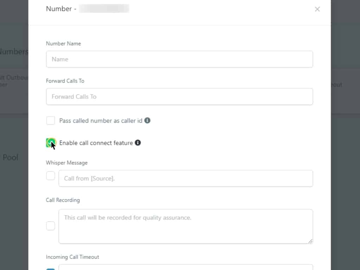The width and height of the screenshot is (360, 270).
Task: Click the 'Forward Calls To' field label
Action: pos(65,81)
